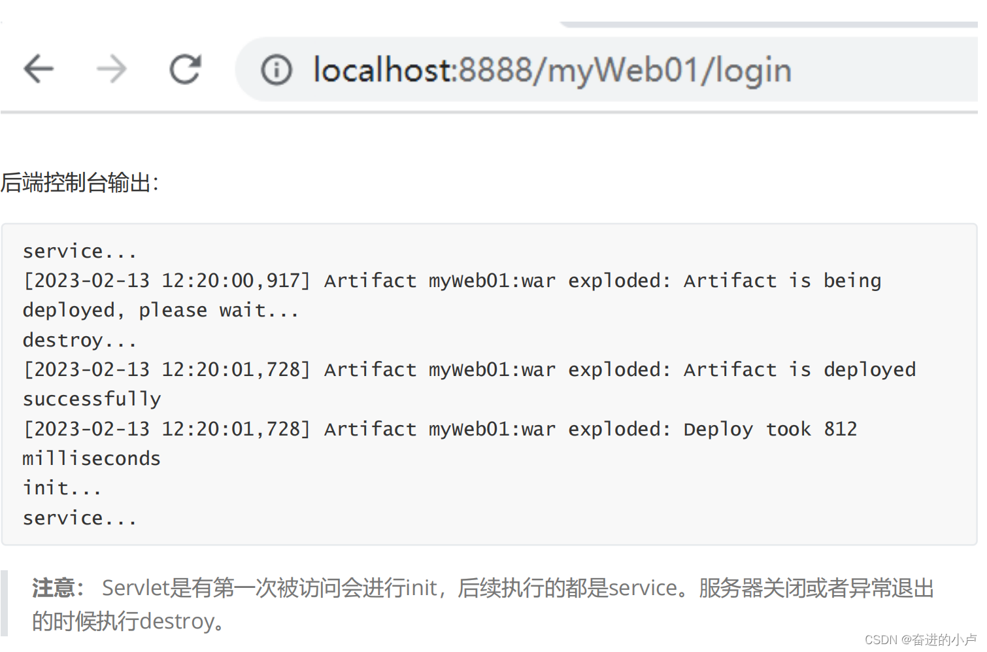
Task: Click the destroy... log entry
Action: click(x=78, y=339)
